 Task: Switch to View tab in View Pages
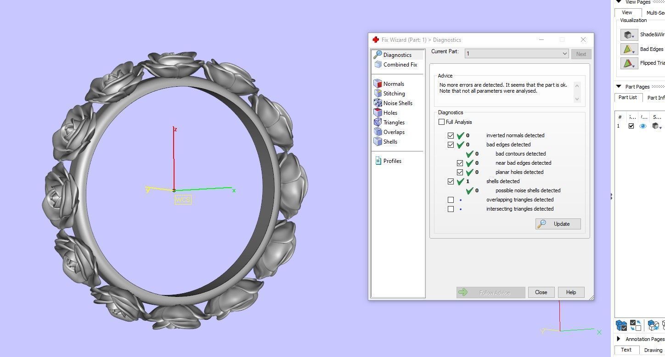pos(627,13)
